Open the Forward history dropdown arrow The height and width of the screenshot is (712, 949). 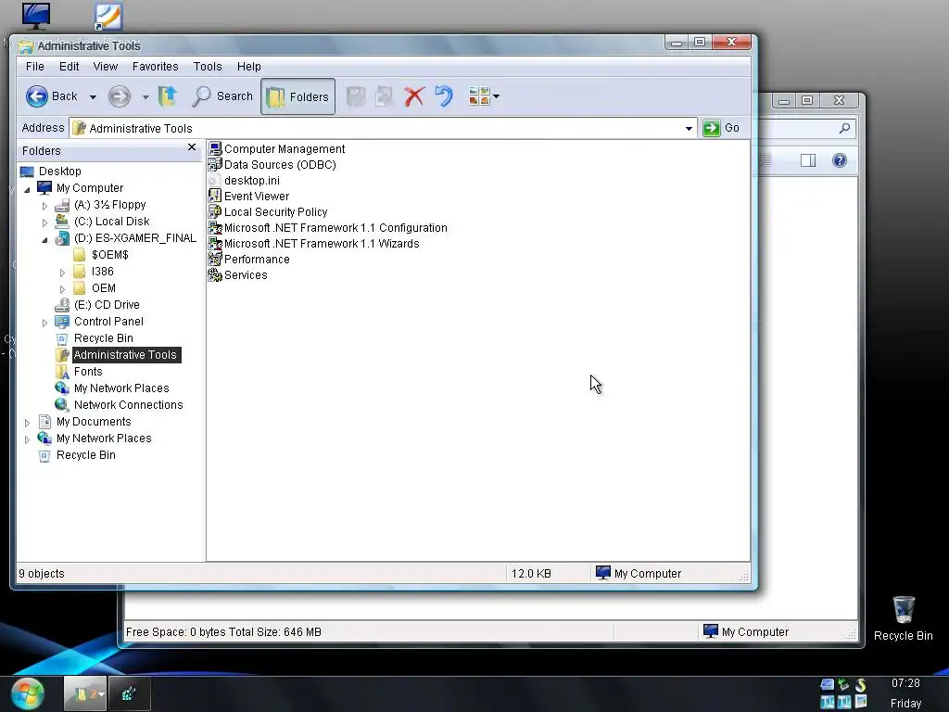click(146, 96)
